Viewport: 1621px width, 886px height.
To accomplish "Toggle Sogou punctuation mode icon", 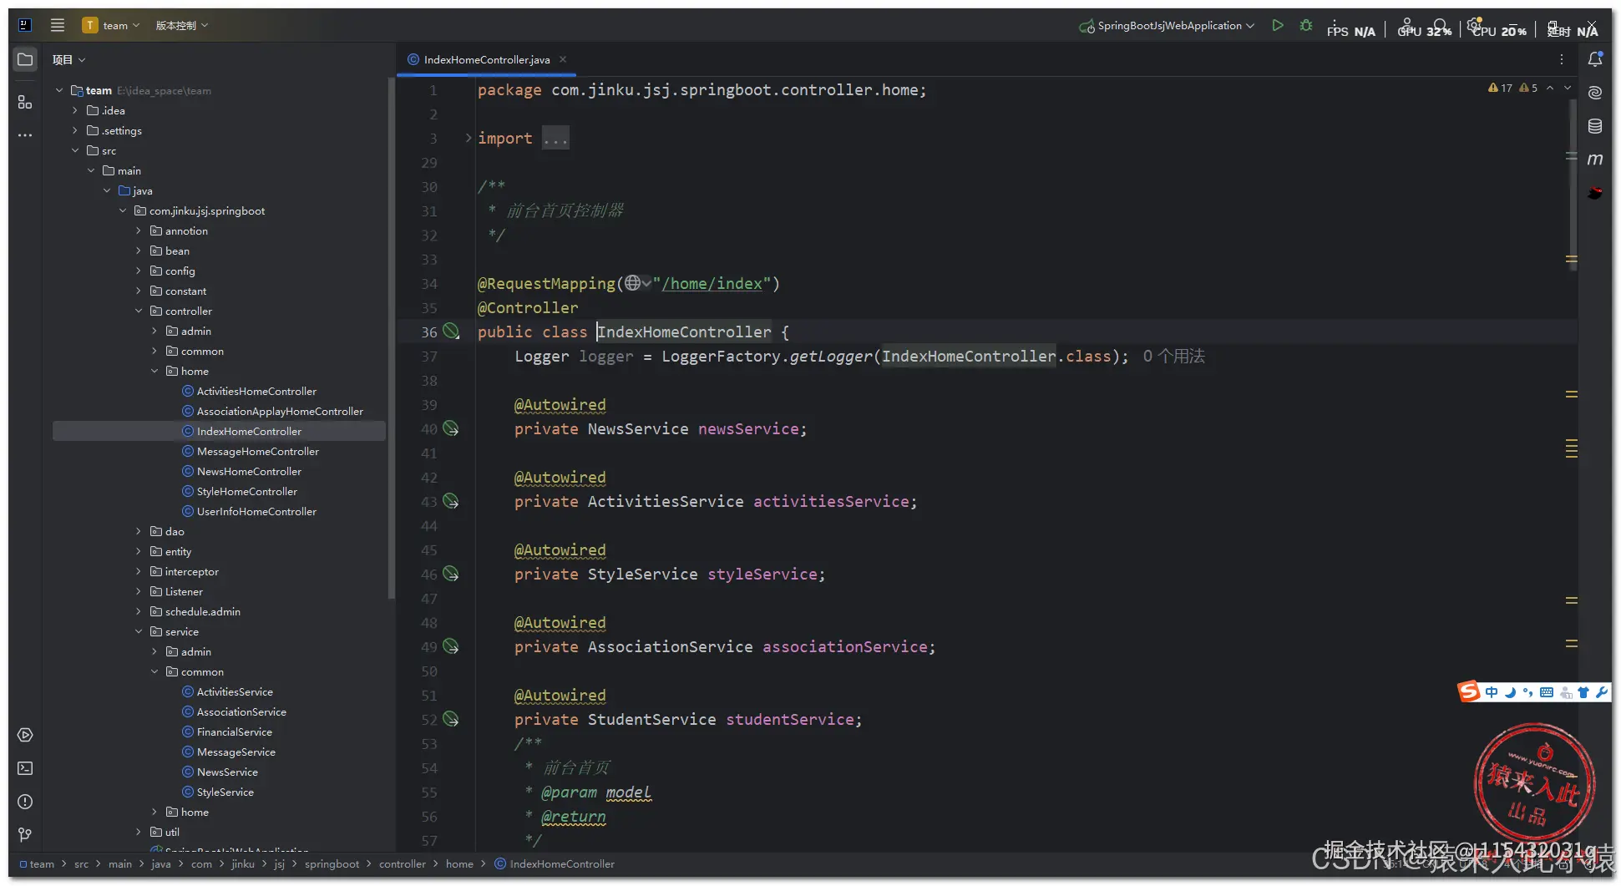I will pos(1527,692).
